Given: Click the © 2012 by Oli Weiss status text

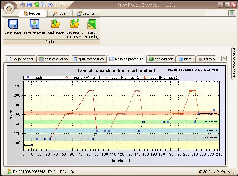Looking at the screenshot, I should pos(214,172).
